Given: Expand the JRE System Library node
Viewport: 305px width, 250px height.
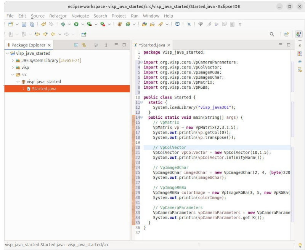Looking at the screenshot, I should [13, 61].
